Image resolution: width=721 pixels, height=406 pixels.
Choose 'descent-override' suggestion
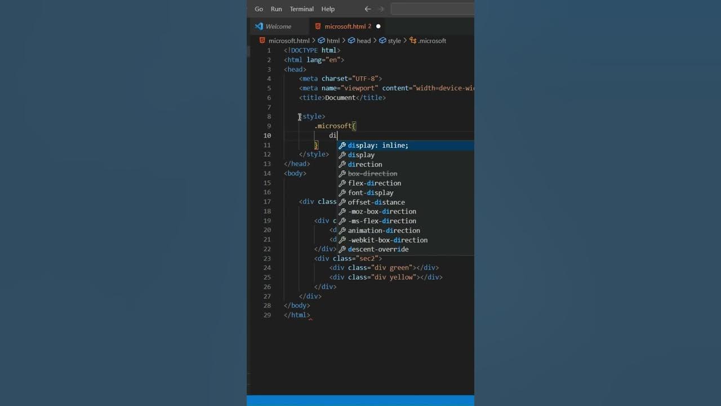tap(406, 249)
